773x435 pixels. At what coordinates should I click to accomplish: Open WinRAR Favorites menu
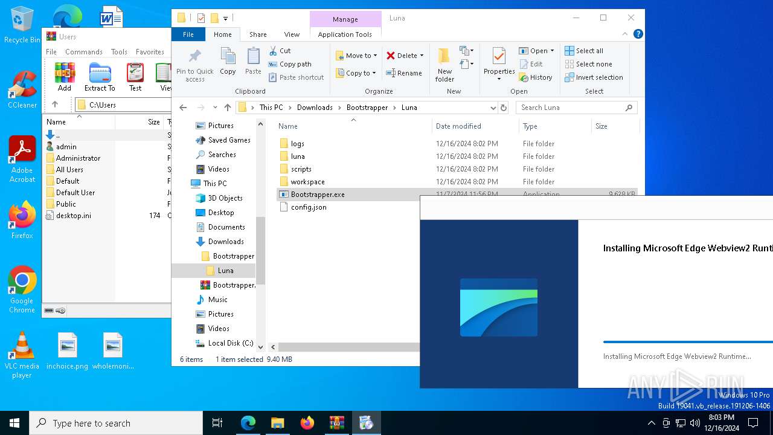(x=150, y=52)
